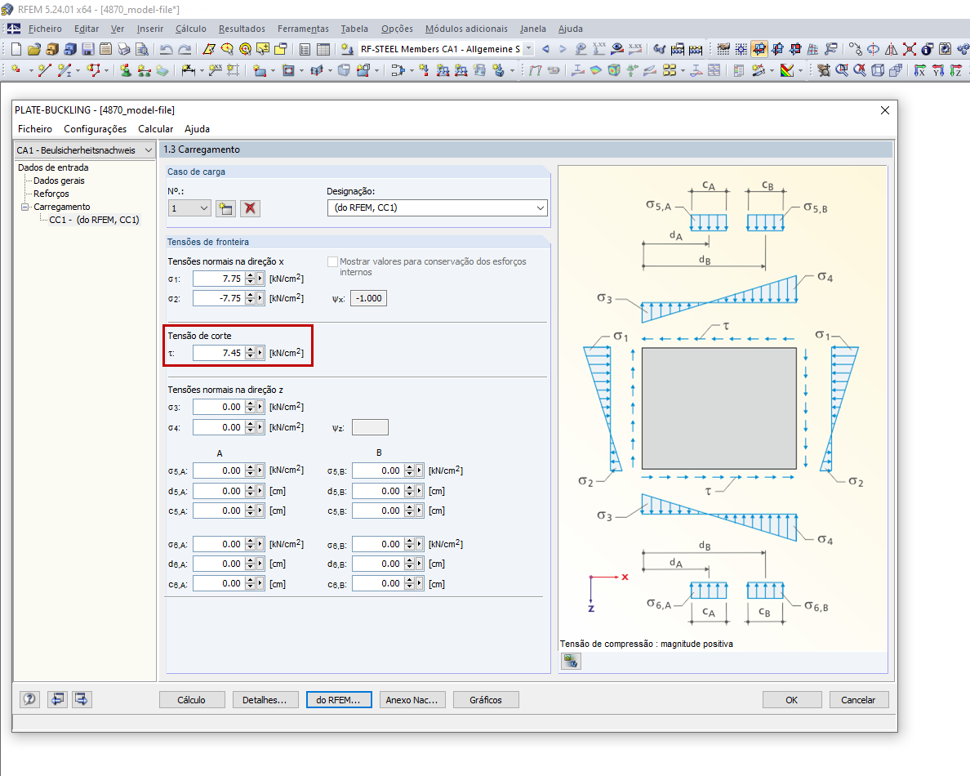Confirm with the OK button

792,700
